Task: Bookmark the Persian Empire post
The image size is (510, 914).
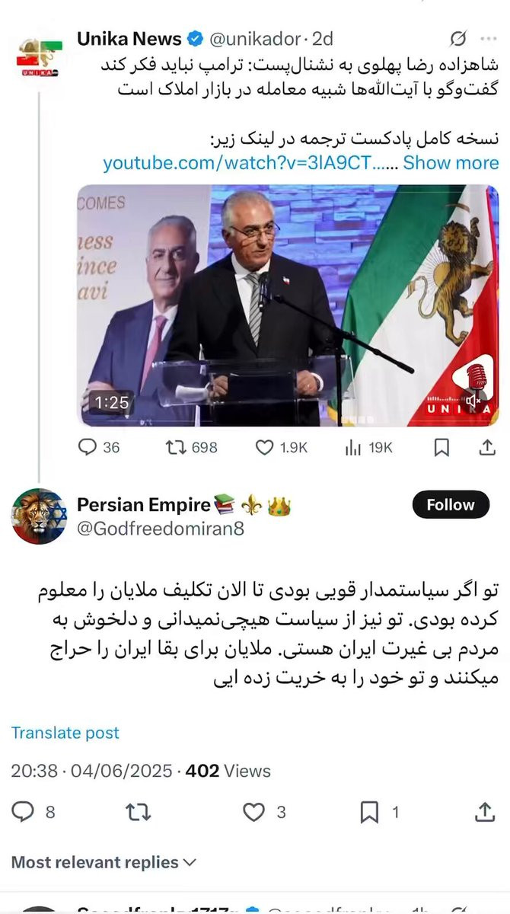Action: pos(379,813)
